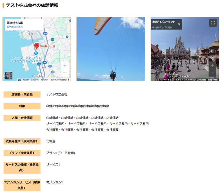Click the オプションサービス（検索条件） label

[x=22, y=185]
